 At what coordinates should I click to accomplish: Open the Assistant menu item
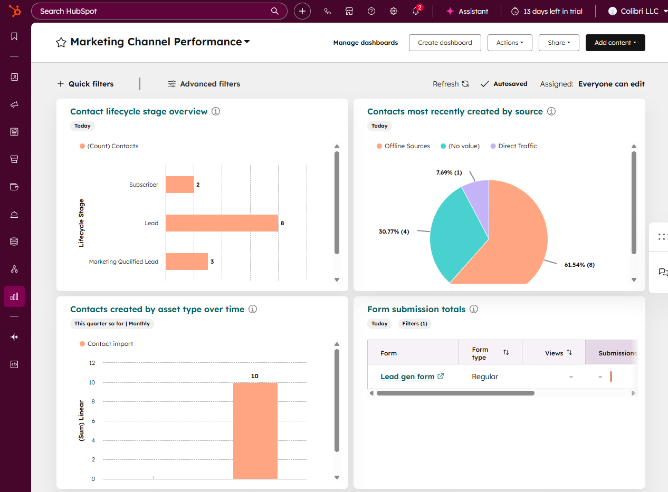pos(467,11)
